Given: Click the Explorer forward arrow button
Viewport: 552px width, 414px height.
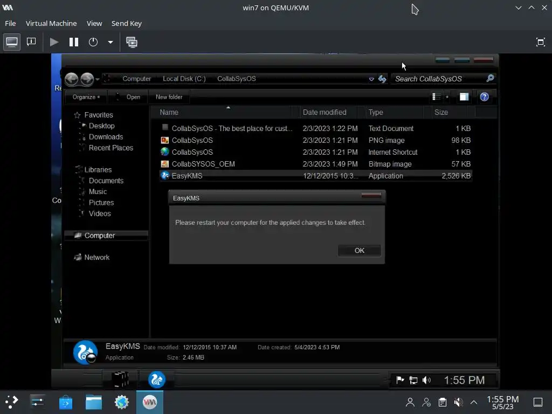Looking at the screenshot, I should pyautogui.click(x=87, y=79).
